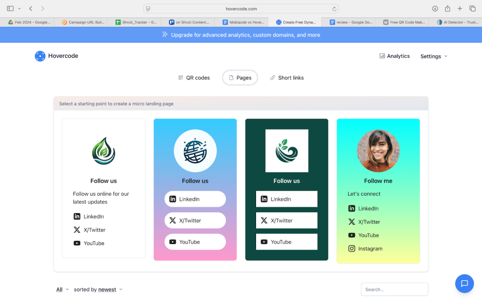Click the Hovercode logo icon

(x=40, y=56)
